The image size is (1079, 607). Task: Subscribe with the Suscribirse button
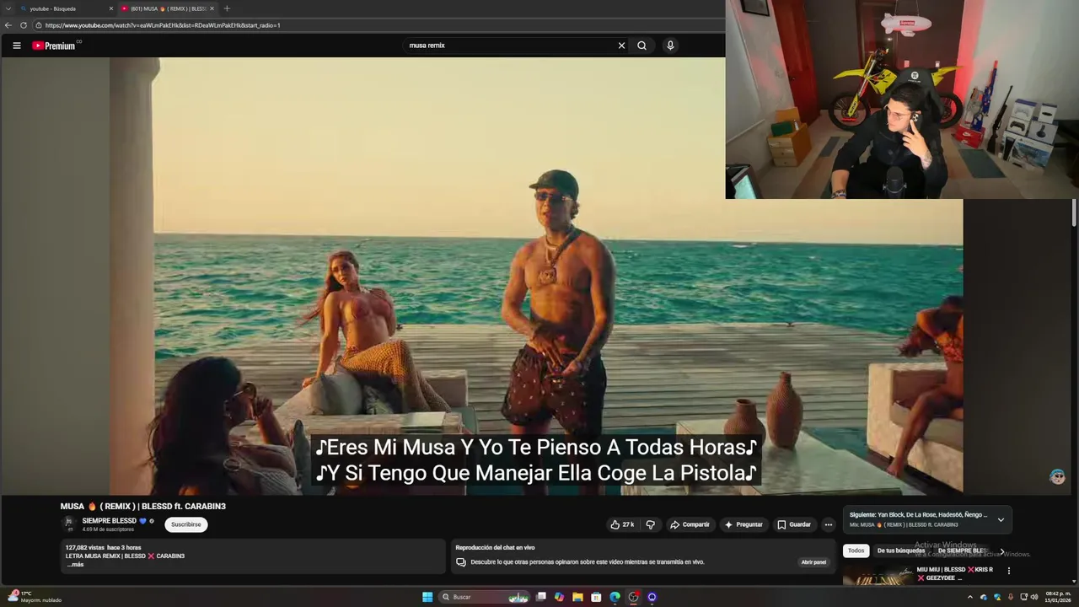[185, 524]
